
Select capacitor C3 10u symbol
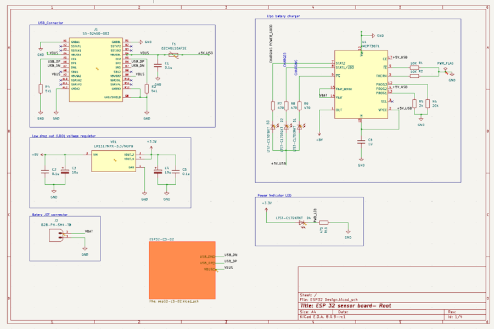tap(65, 172)
